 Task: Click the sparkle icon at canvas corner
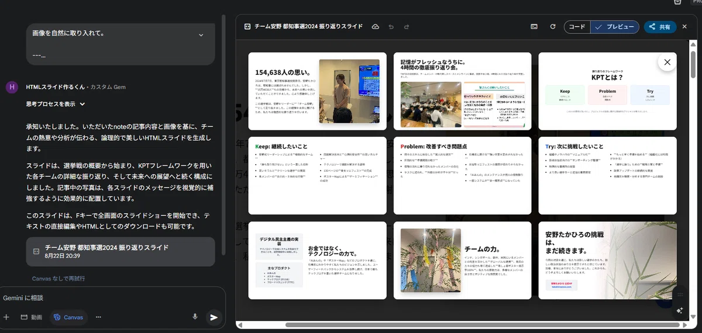[x=679, y=311]
